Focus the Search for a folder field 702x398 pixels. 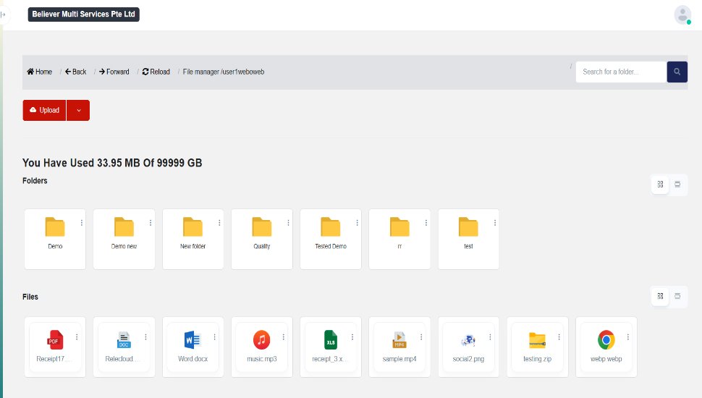[620, 72]
